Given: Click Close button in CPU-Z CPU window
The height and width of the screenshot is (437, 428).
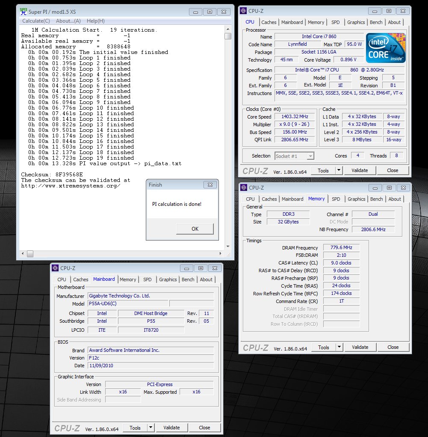Looking at the screenshot, I should click(x=393, y=170).
